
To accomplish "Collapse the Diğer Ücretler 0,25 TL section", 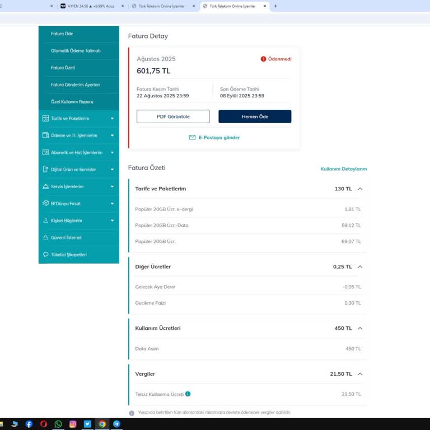I will point(360,267).
